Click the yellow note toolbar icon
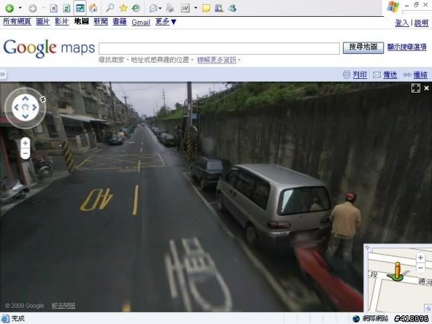The image size is (432, 324). pyautogui.click(x=206, y=8)
